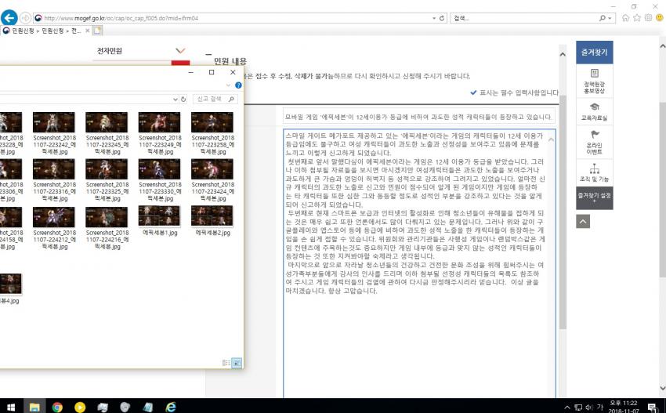Expand the explorer ribbon chevron
The width and height of the screenshot is (666, 413).
click(x=229, y=85)
